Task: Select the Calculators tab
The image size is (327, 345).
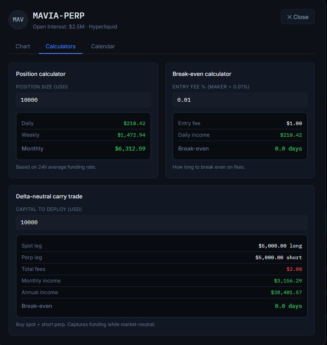Action: point(60,47)
